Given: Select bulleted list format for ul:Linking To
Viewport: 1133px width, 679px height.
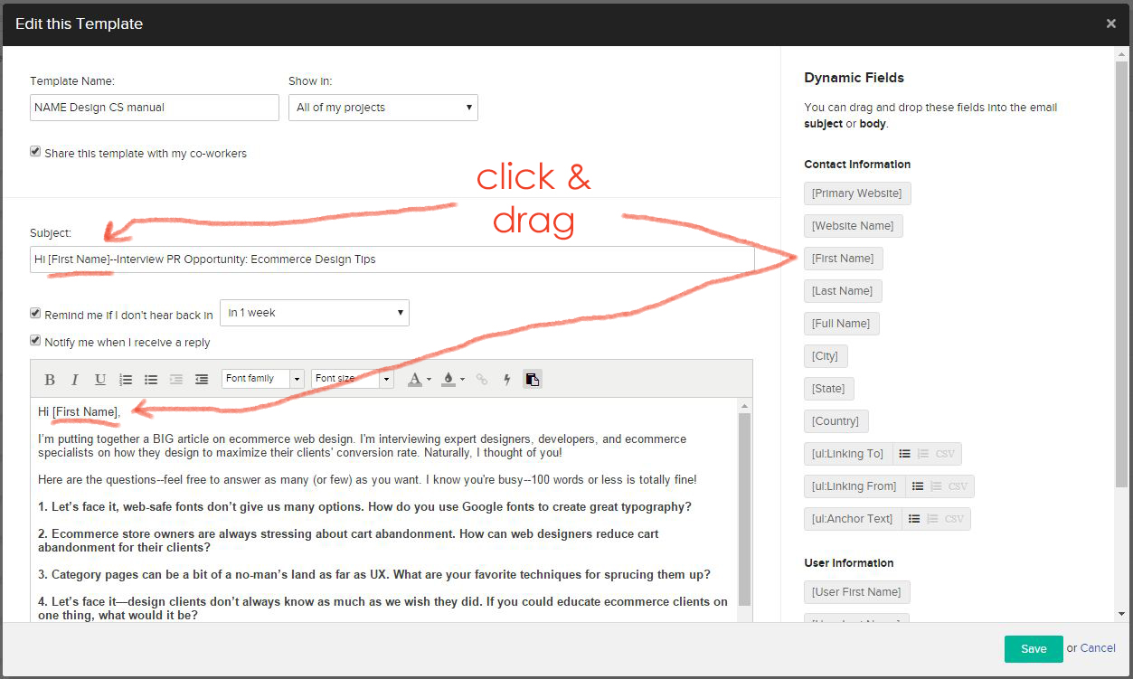Looking at the screenshot, I should point(904,454).
